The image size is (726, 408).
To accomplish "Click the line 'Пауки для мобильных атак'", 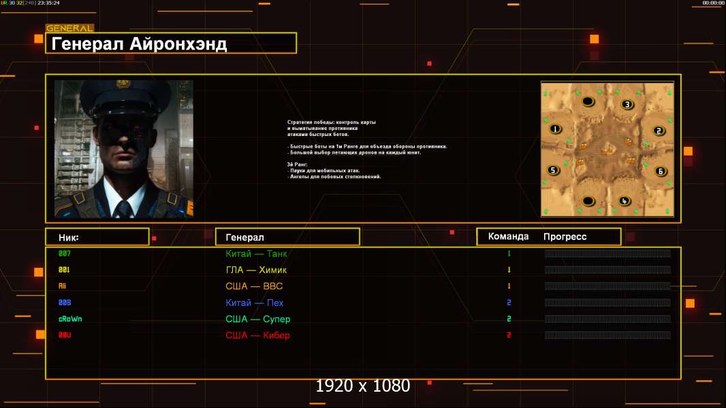I will pos(323,171).
